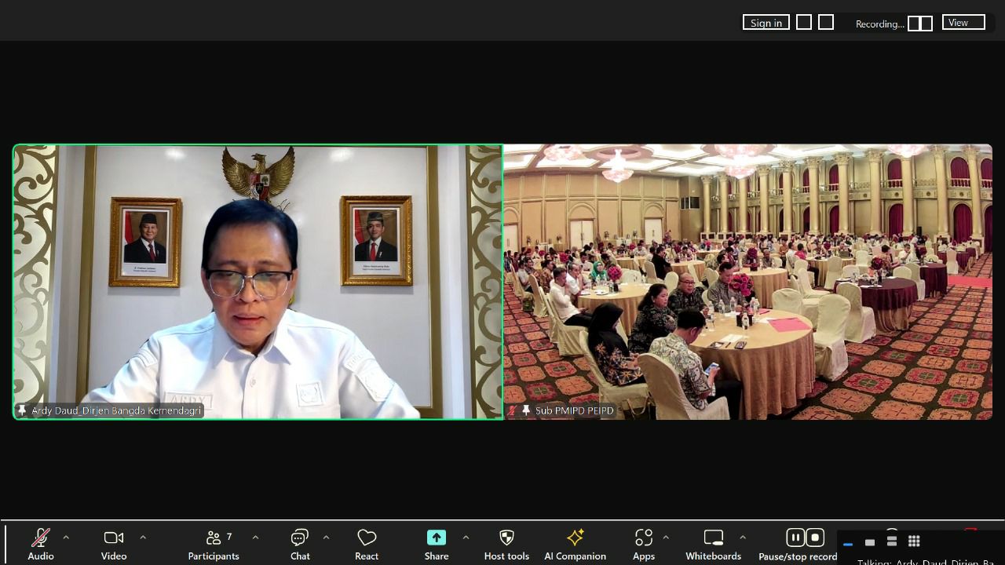This screenshot has width=1005, height=565.
Task: Launch the AI Companion sparkle icon
Action: point(575,543)
